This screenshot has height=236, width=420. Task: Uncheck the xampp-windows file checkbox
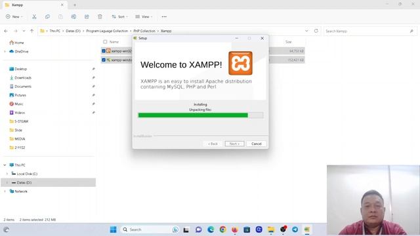(104, 60)
